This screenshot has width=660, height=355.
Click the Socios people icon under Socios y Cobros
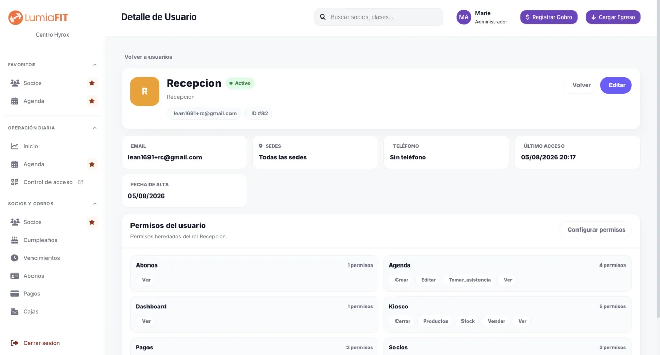[15, 222]
